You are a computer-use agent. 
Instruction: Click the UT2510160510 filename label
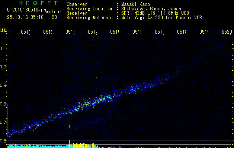point(25,10)
